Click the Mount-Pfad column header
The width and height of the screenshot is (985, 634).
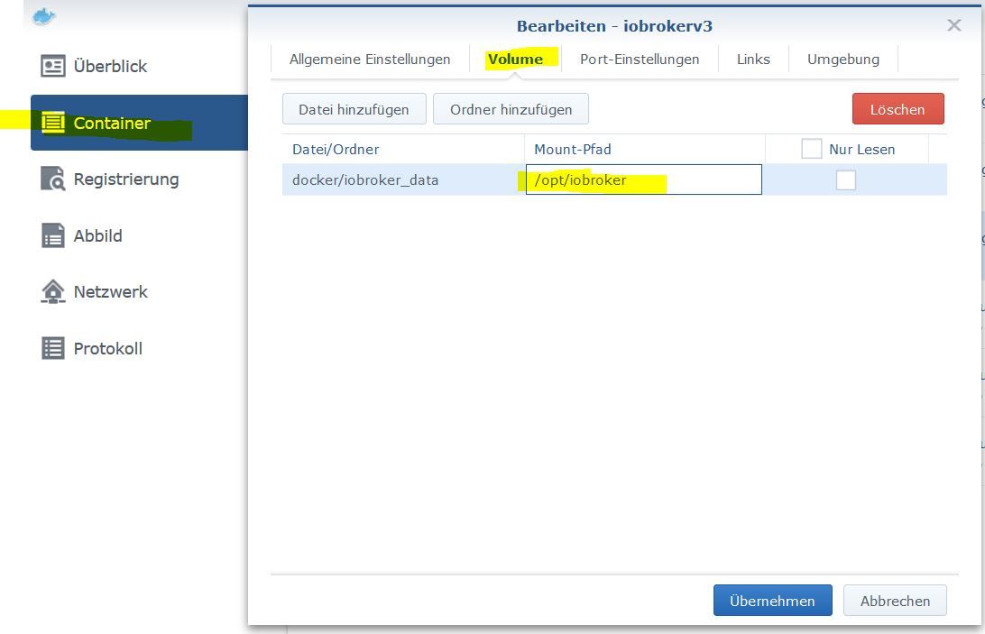click(645, 149)
